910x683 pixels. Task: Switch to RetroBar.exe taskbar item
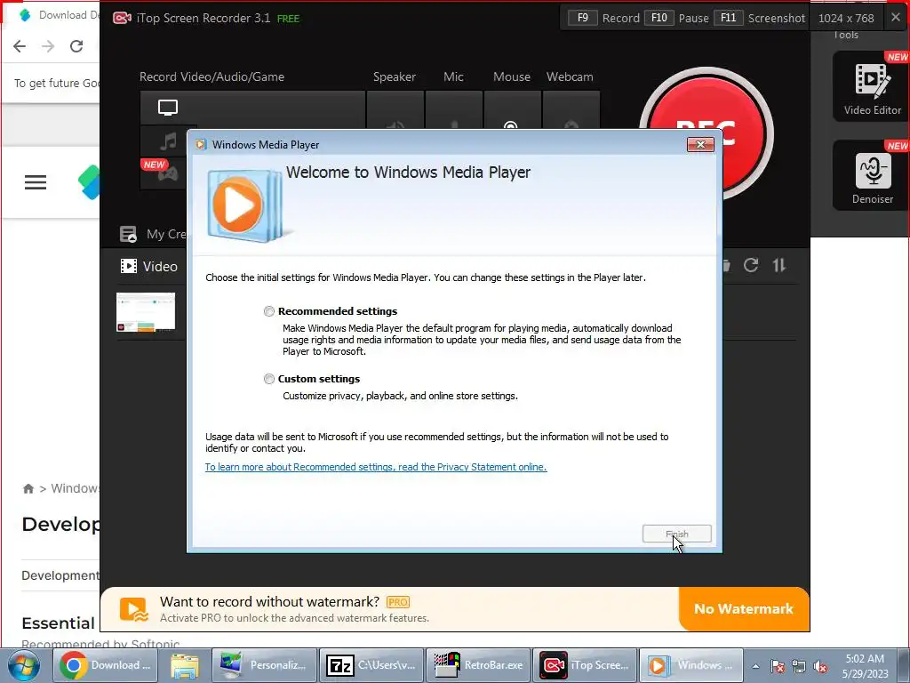coord(479,665)
